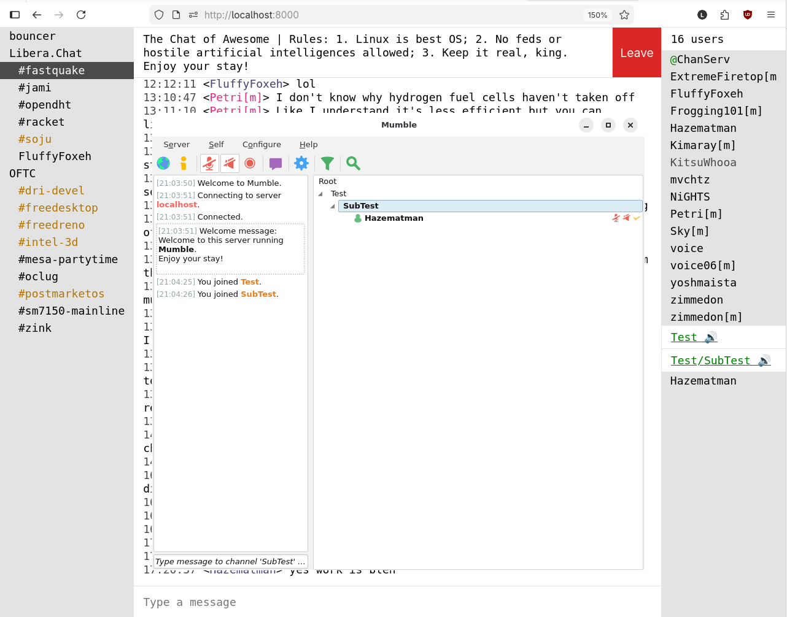Image resolution: width=787 pixels, height=617 pixels.
Task: Open the Self menu in Mumble
Action: (x=216, y=145)
